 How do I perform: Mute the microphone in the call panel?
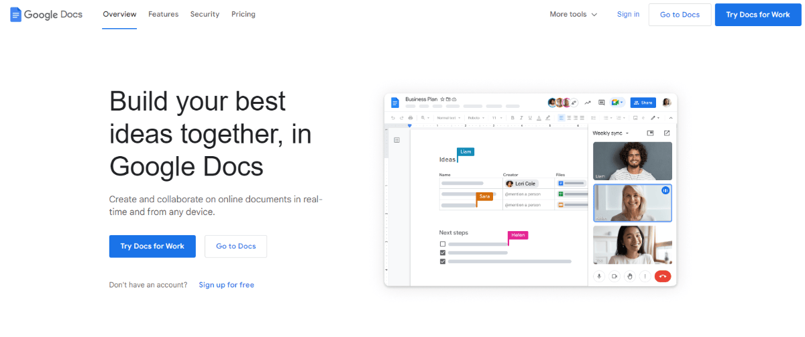[598, 276]
